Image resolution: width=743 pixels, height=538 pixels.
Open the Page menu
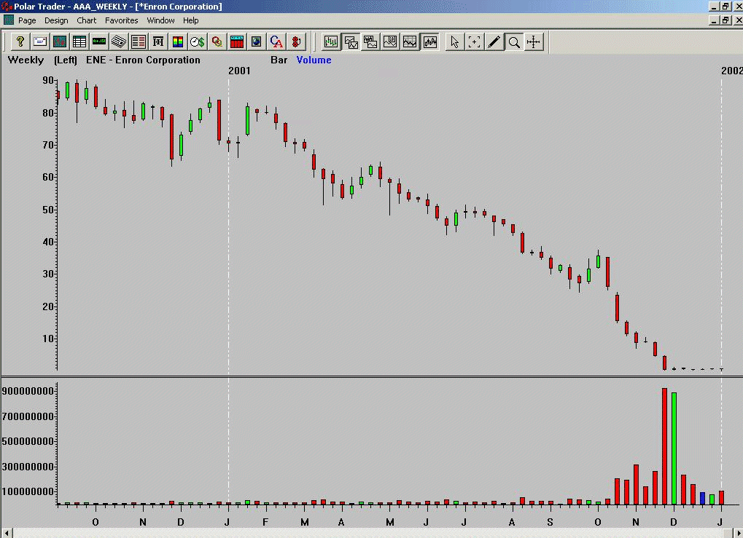pos(27,20)
